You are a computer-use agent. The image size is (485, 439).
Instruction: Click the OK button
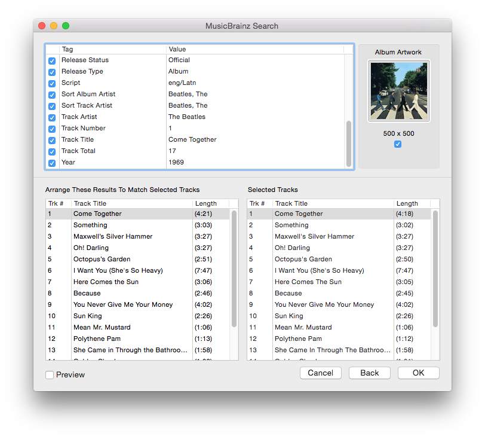click(418, 373)
